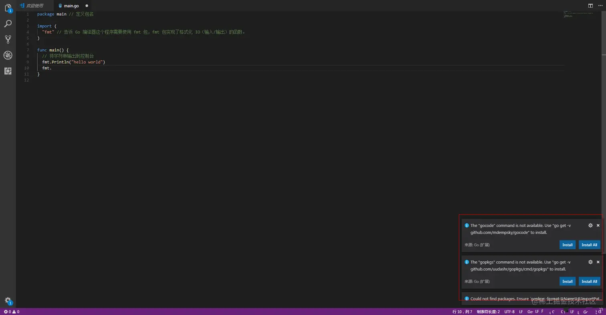Open the Search view in activity bar

pos(8,24)
